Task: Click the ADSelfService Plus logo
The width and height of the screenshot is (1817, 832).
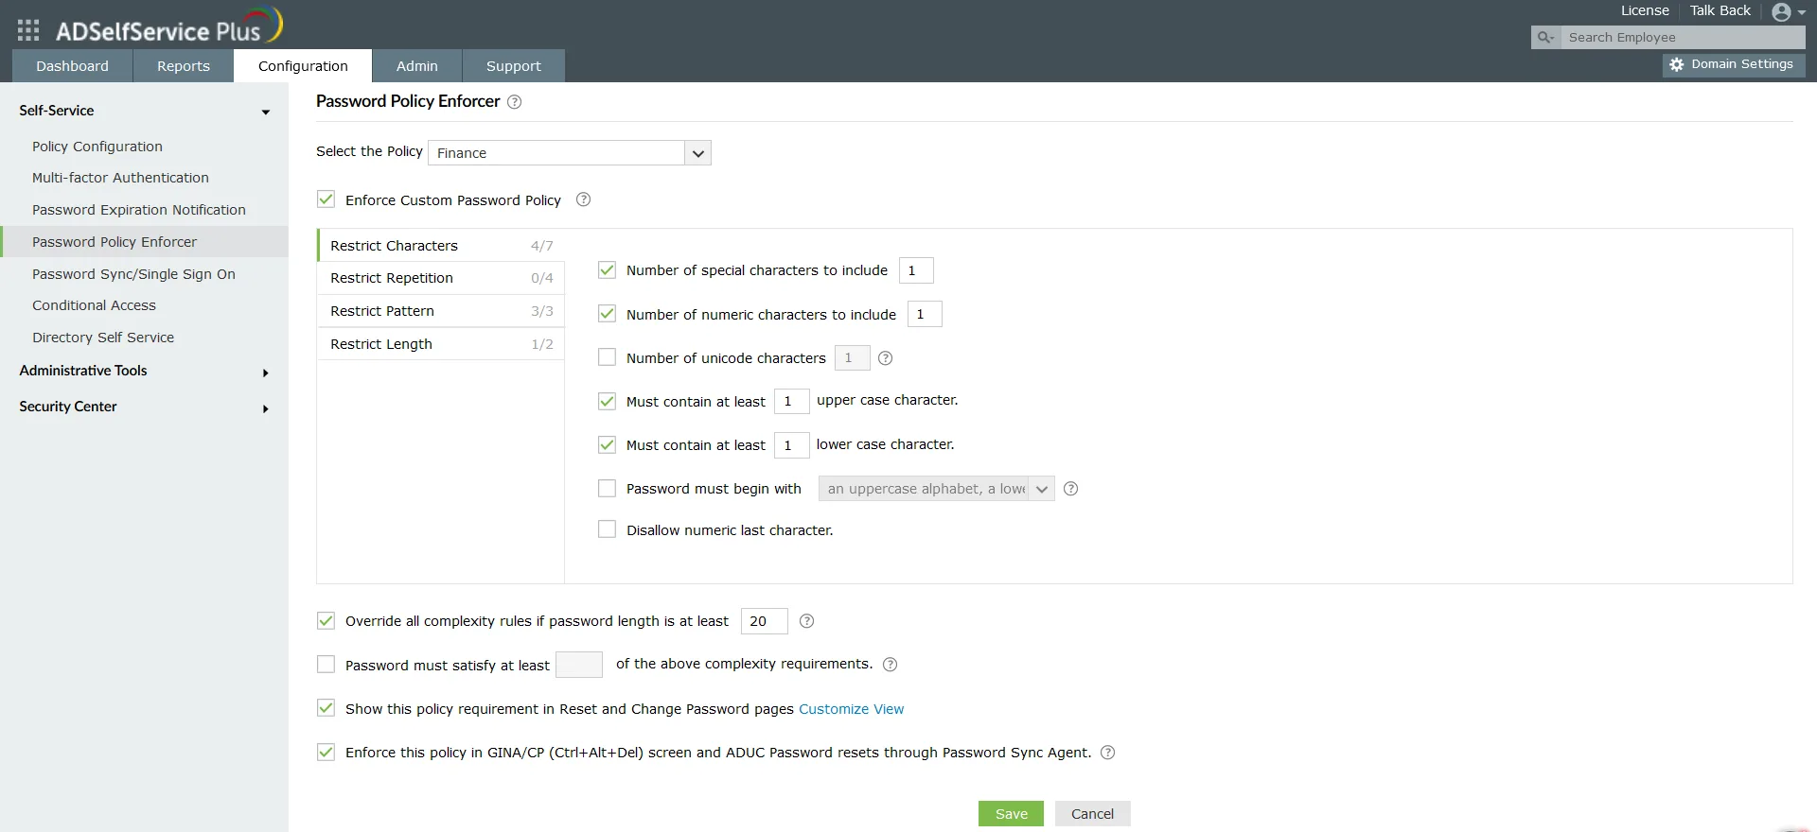Action: (168, 26)
